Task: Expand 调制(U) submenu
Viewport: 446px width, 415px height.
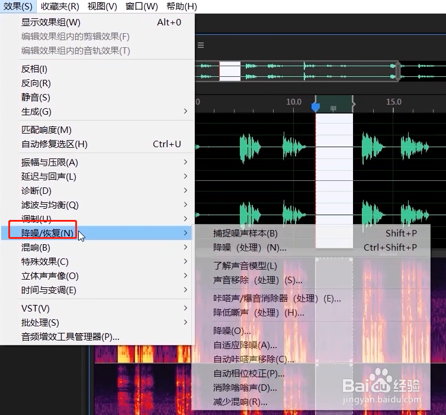Action: (97, 219)
